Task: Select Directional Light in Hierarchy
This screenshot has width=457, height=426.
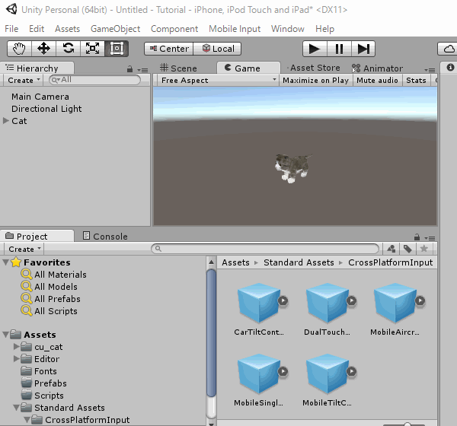Action: [46, 109]
